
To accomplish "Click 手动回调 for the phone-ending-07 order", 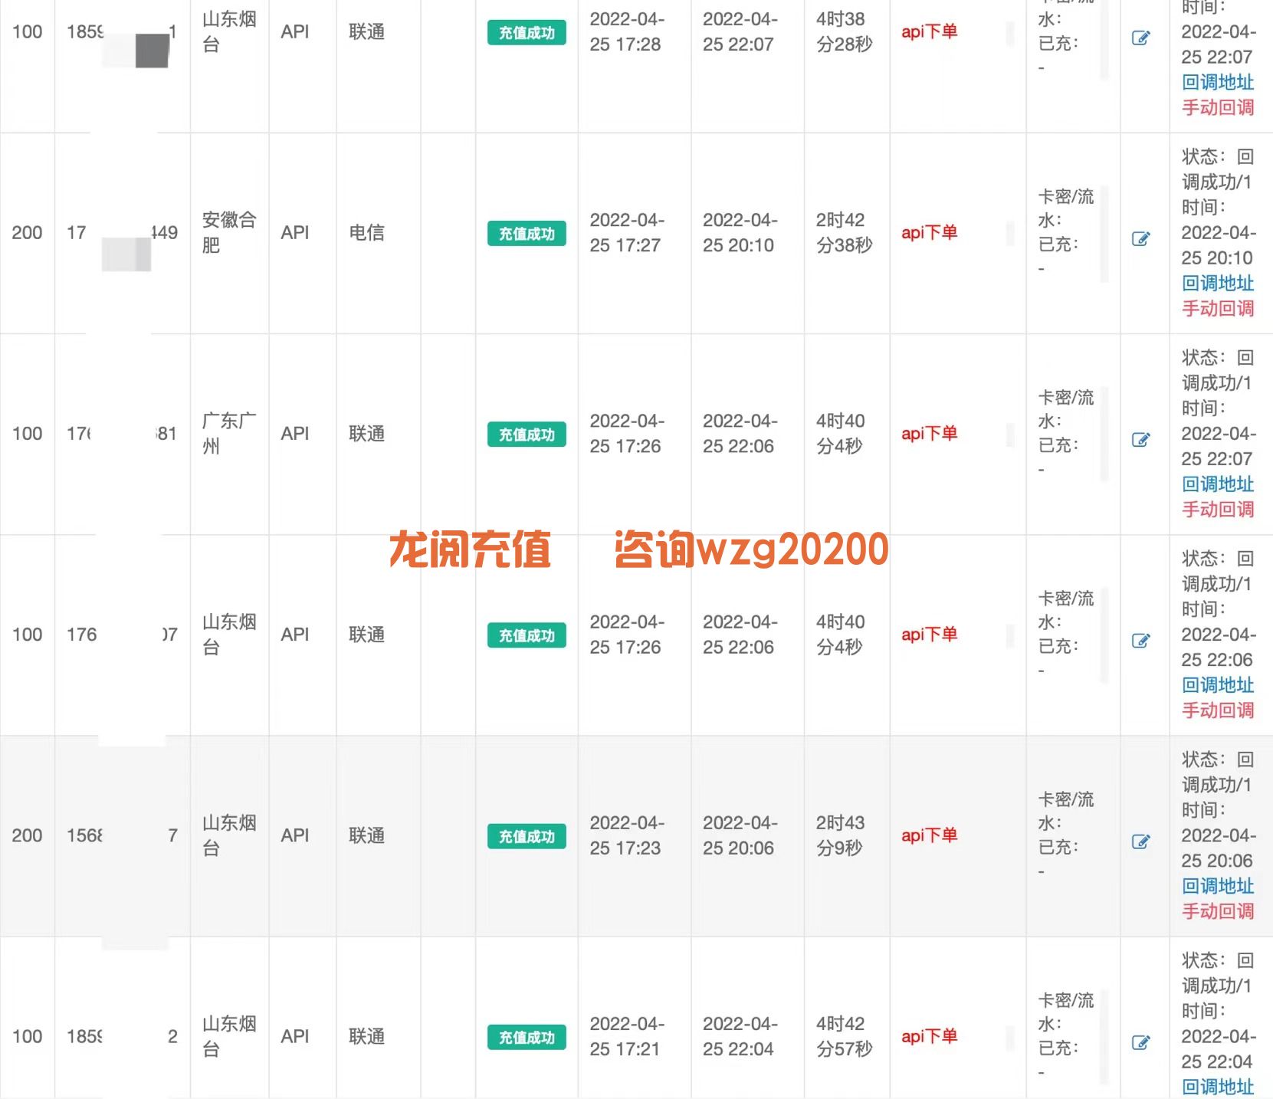I will (1218, 710).
